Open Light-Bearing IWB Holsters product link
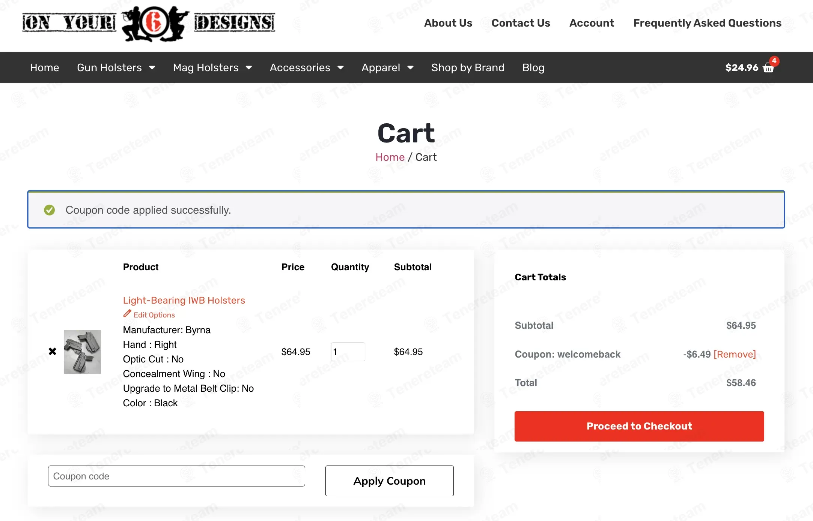The image size is (813, 521). (x=184, y=300)
